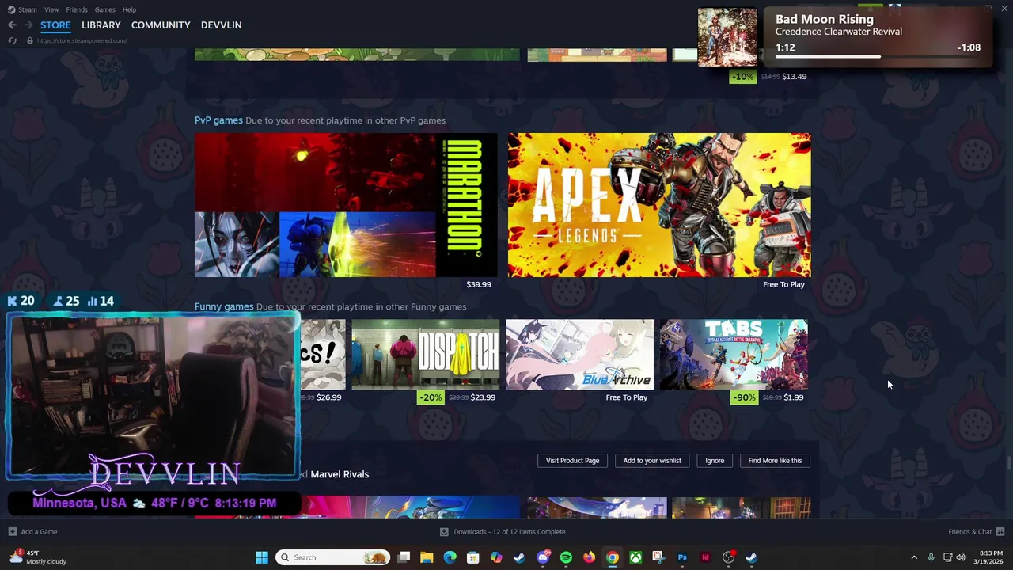Open the Downloads manager icon
The height and width of the screenshot is (570, 1013).
[444, 532]
